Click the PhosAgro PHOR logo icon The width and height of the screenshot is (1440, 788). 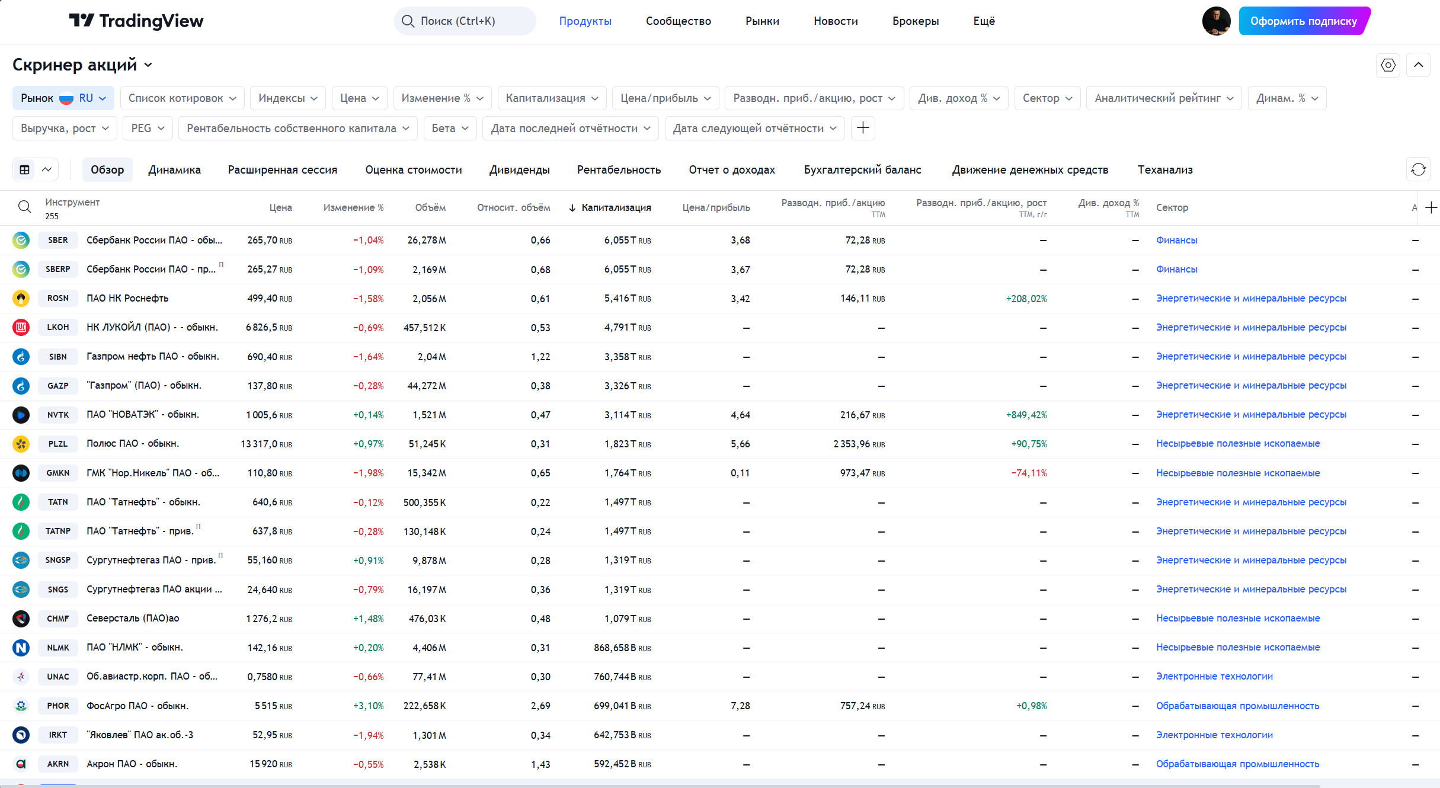[21, 706]
